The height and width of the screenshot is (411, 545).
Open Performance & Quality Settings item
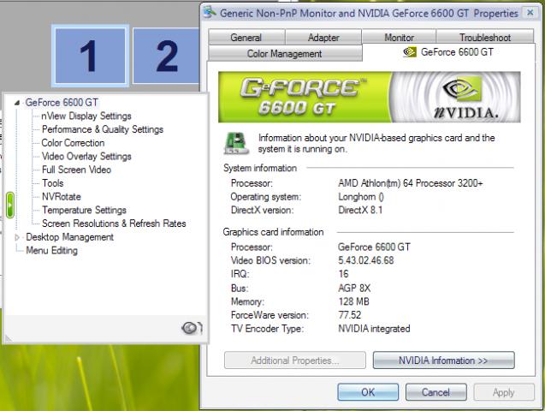[103, 129]
